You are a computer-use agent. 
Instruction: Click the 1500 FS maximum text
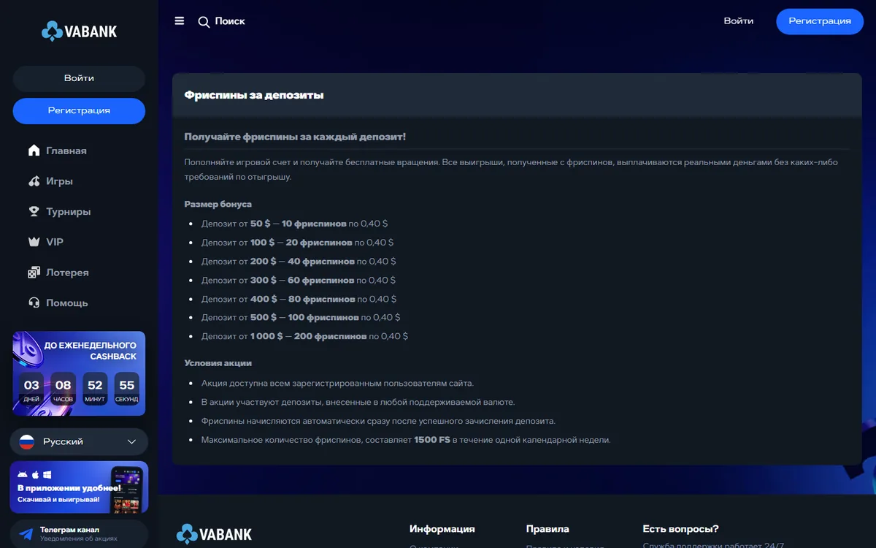click(x=432, y=440)
